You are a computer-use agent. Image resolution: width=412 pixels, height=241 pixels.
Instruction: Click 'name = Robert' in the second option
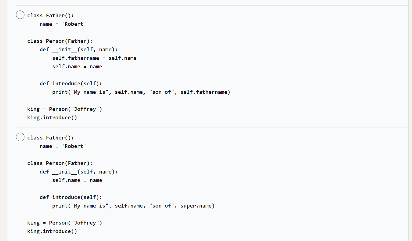point(63,146)
